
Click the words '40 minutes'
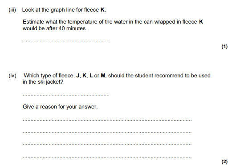(x=73, y=28)
